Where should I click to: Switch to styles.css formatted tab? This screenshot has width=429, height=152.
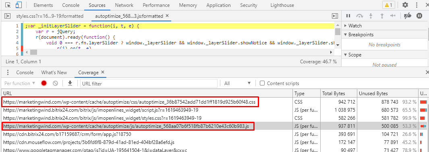click(50, 16)
